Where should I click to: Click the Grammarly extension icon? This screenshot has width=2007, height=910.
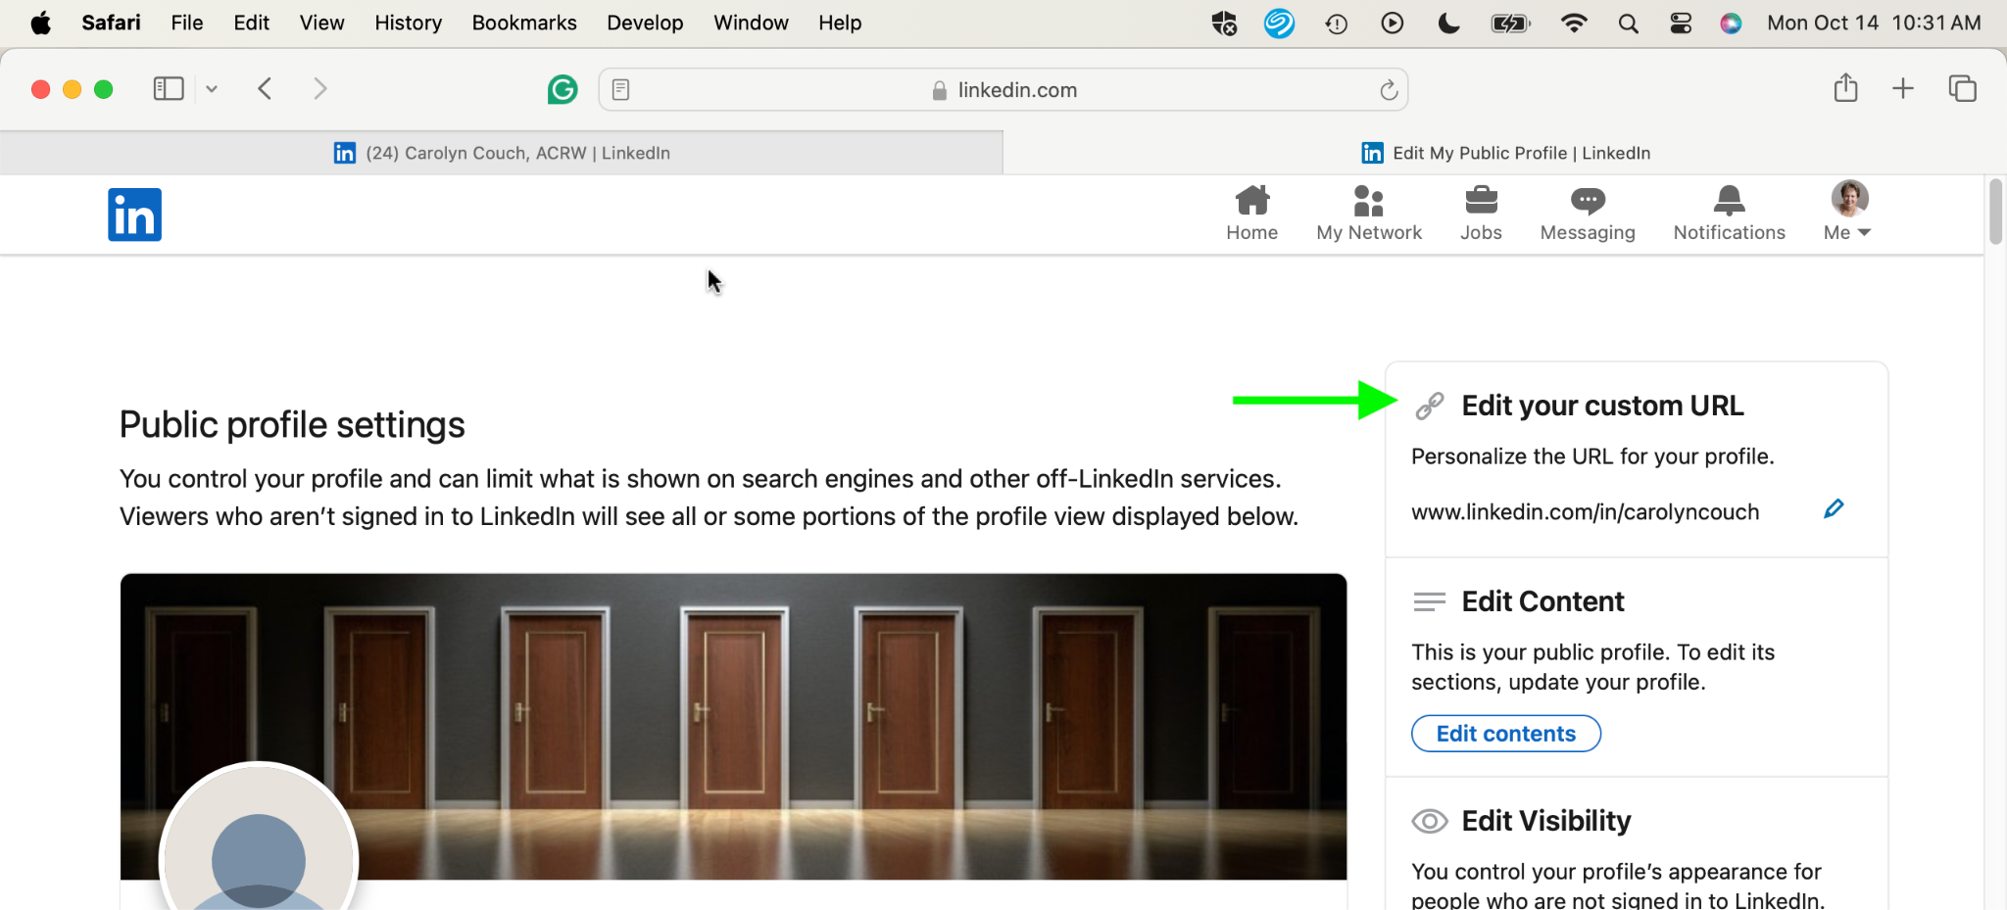[x=563, y=90]
